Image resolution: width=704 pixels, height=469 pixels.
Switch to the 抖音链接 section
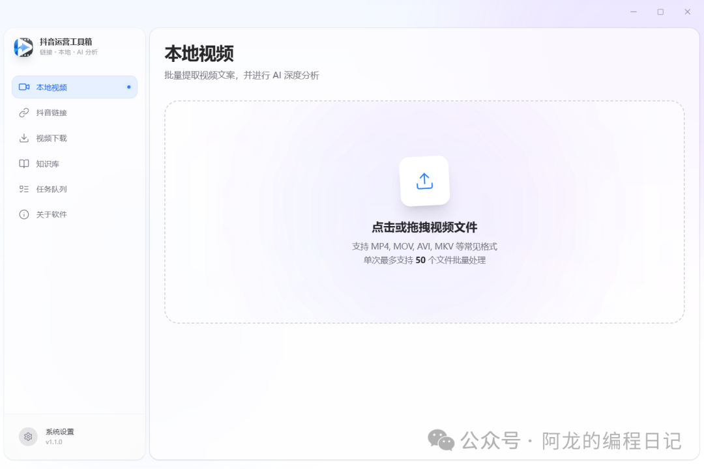pos(52,112)
